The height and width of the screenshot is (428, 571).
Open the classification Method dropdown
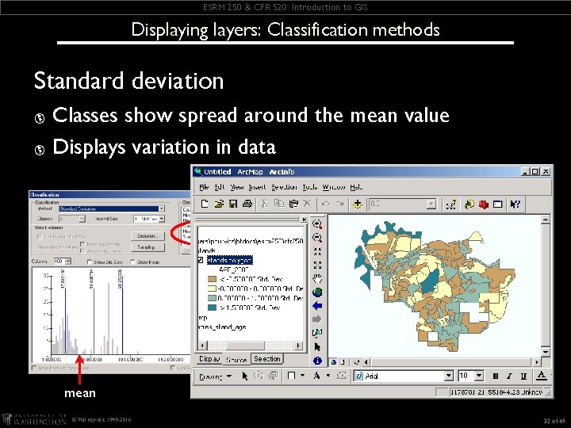(x=161, y=208)
